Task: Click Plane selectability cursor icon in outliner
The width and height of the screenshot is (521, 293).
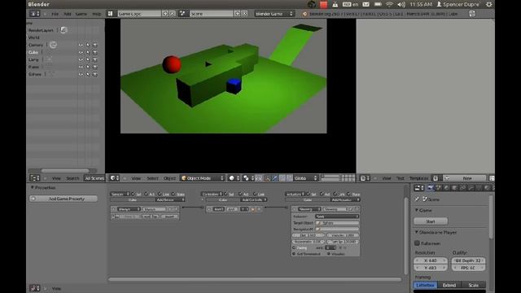Action: tap(88, 67)
